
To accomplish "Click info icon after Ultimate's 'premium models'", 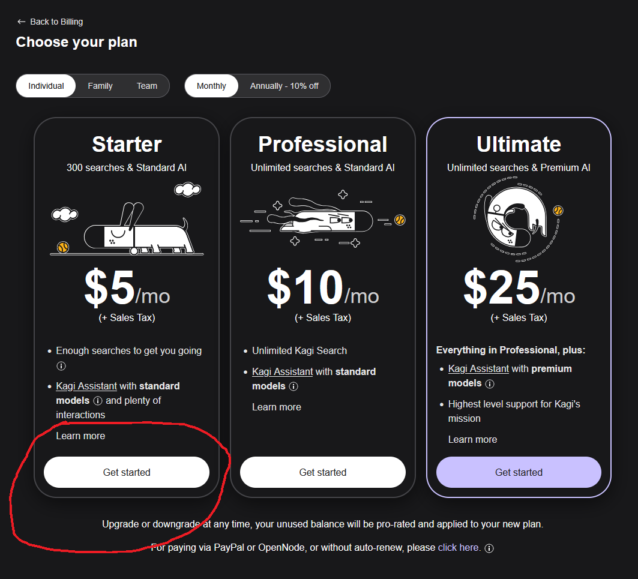I will pyautogui.click(x=490, y=383).
